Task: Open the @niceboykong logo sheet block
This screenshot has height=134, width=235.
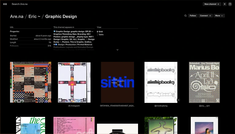Action: click(x=161, y=82)
